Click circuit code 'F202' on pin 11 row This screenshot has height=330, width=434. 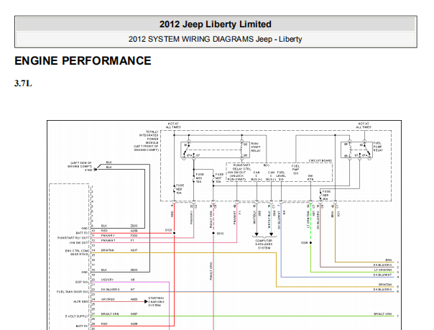point(134,235)
